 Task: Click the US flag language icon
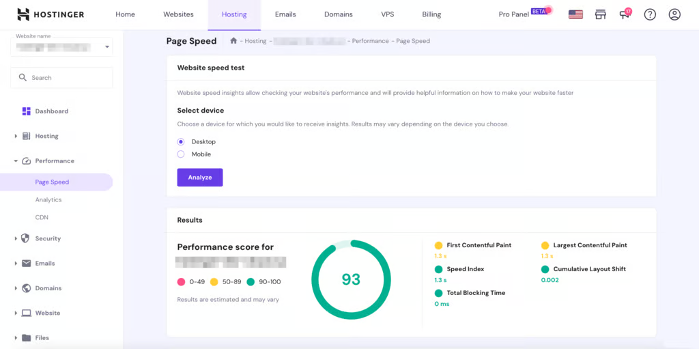pyautogui.click(x=575, y=14)
